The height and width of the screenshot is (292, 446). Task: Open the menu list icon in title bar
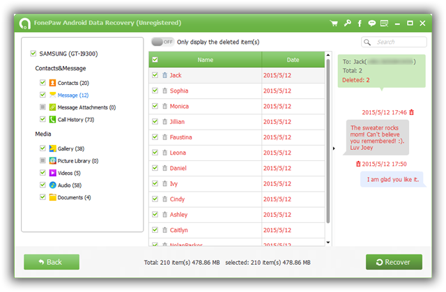click(384, 23)
